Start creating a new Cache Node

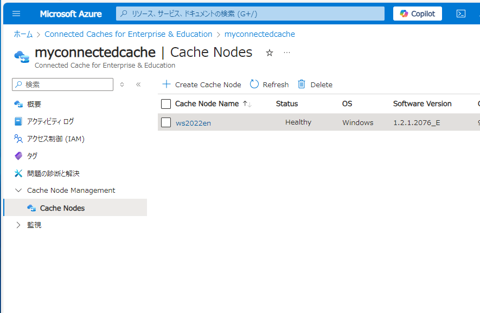pyautogui.click(x=201, y=84)
